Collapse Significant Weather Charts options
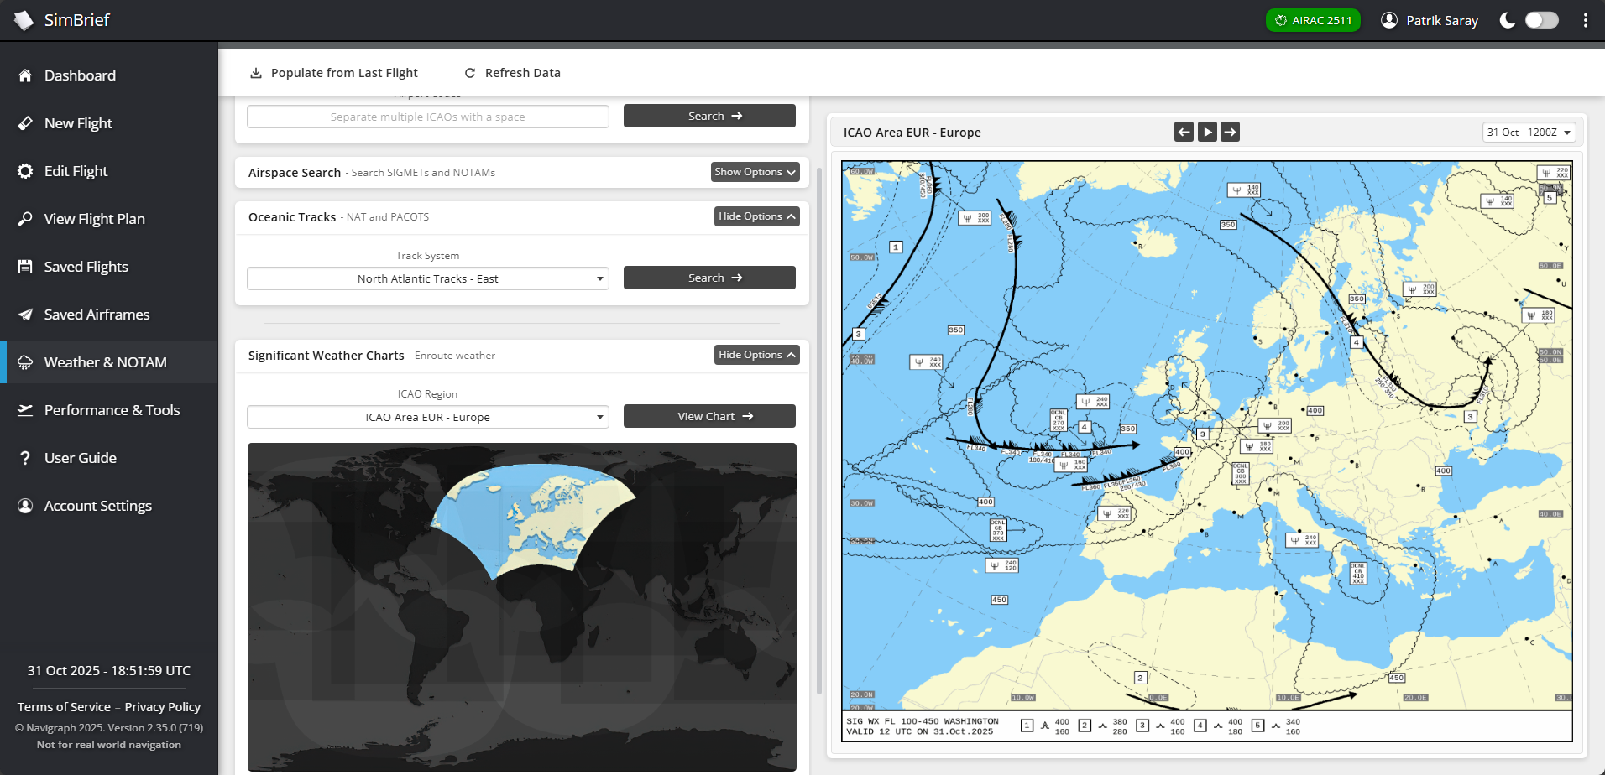The width and height of the screenshot is (1605, 775). [756, 355]
